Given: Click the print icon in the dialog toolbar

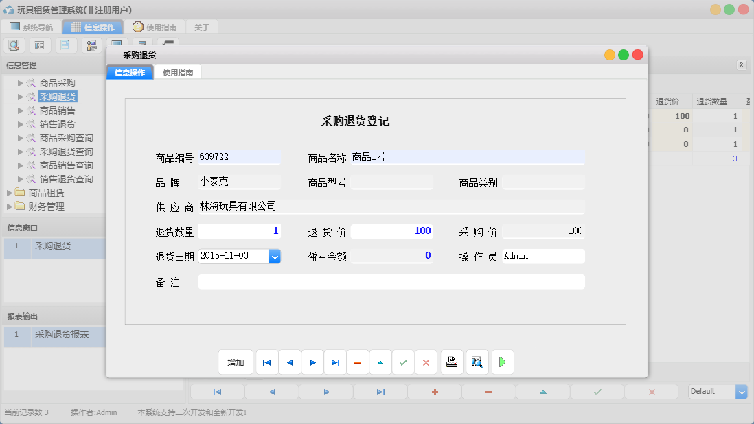Looking at the screenshot, I should tap(451, 362).
